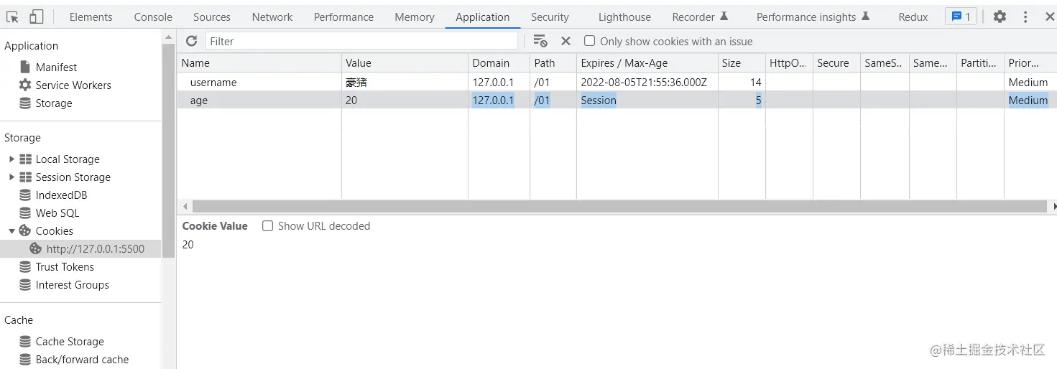Select the http://127.0.0.1:5500 cookie origin
This screenshot has width=1057, height=369.
coord(95,249)
